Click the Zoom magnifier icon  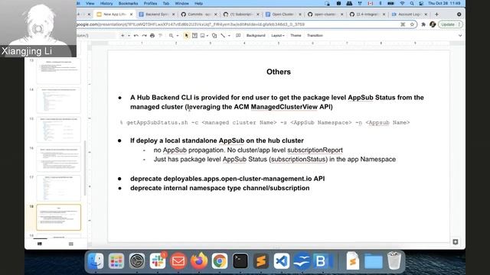pyautogui.click(x=171, y=36)
